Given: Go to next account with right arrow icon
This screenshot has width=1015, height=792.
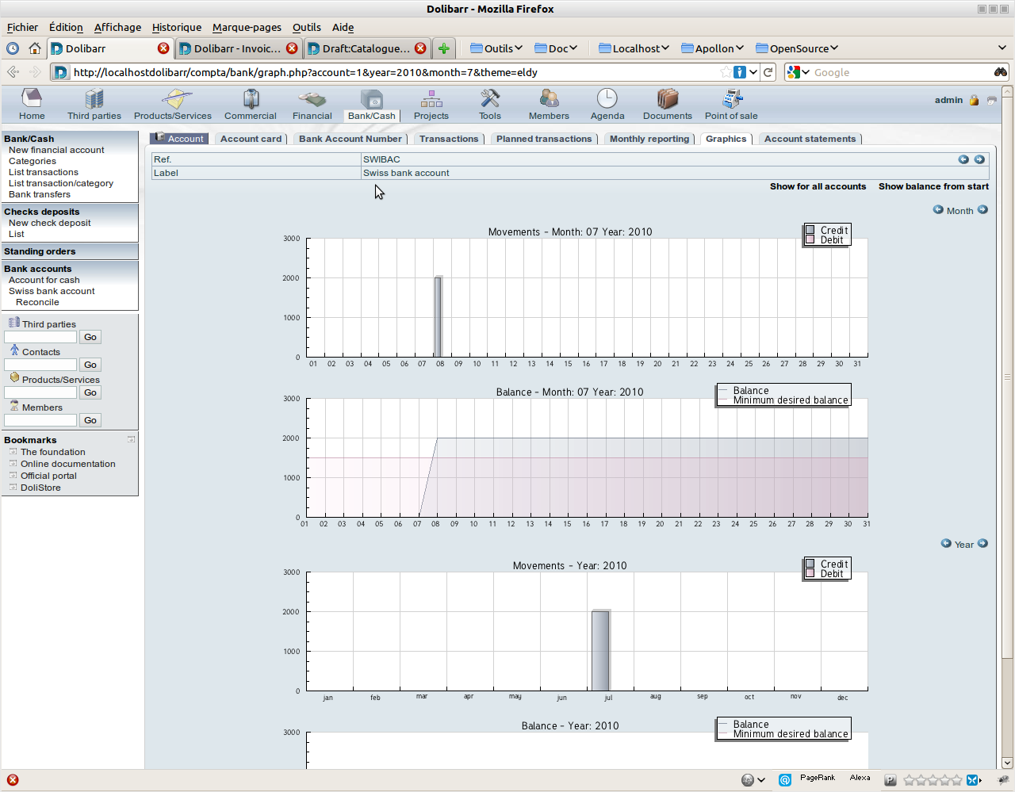Looking at the screenshot, I should tap(979, 159).
